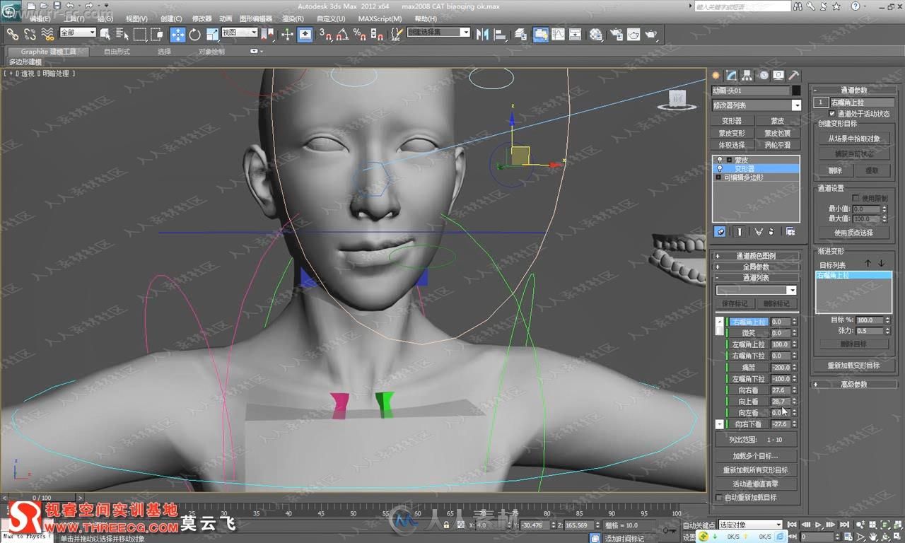The width and height of the screenshot is (905, 543).
Task: Open the Display command panel tab
Action: tap(778, 75)
